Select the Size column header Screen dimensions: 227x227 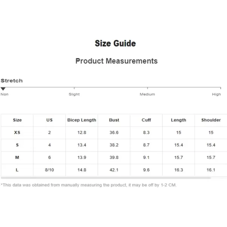17,120
